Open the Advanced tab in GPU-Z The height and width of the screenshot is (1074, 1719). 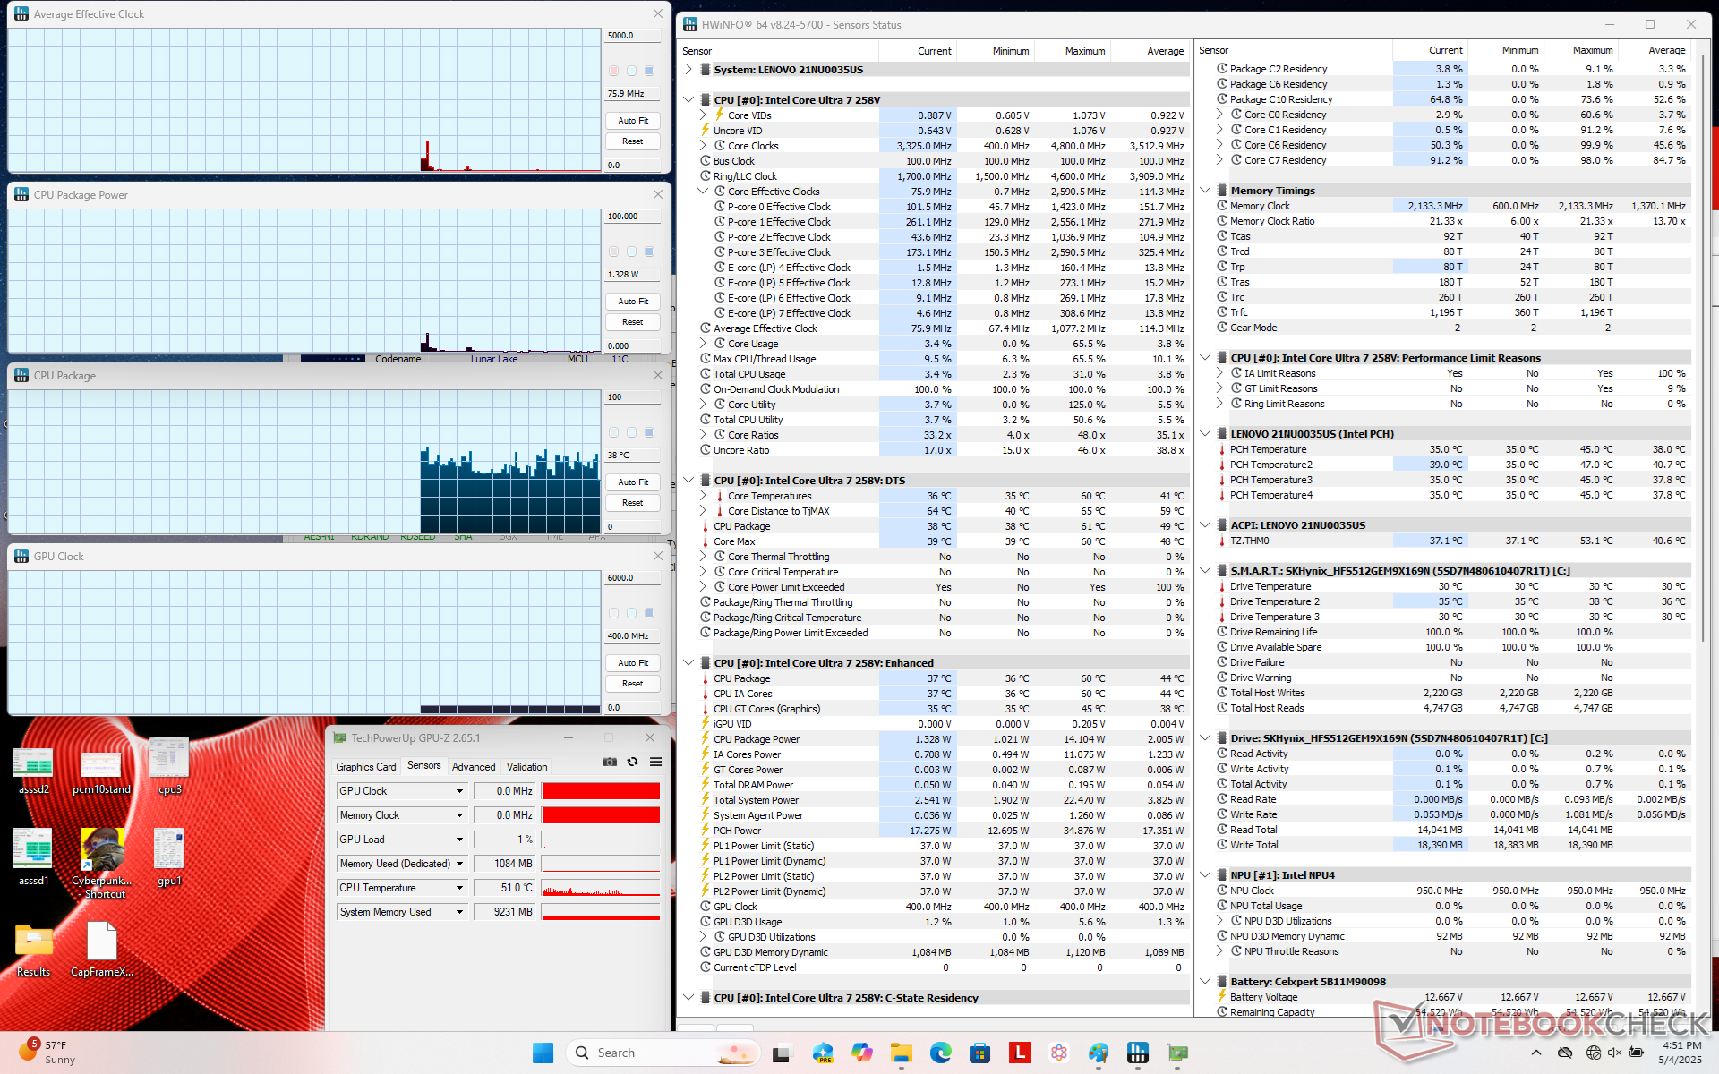point(474,767)
